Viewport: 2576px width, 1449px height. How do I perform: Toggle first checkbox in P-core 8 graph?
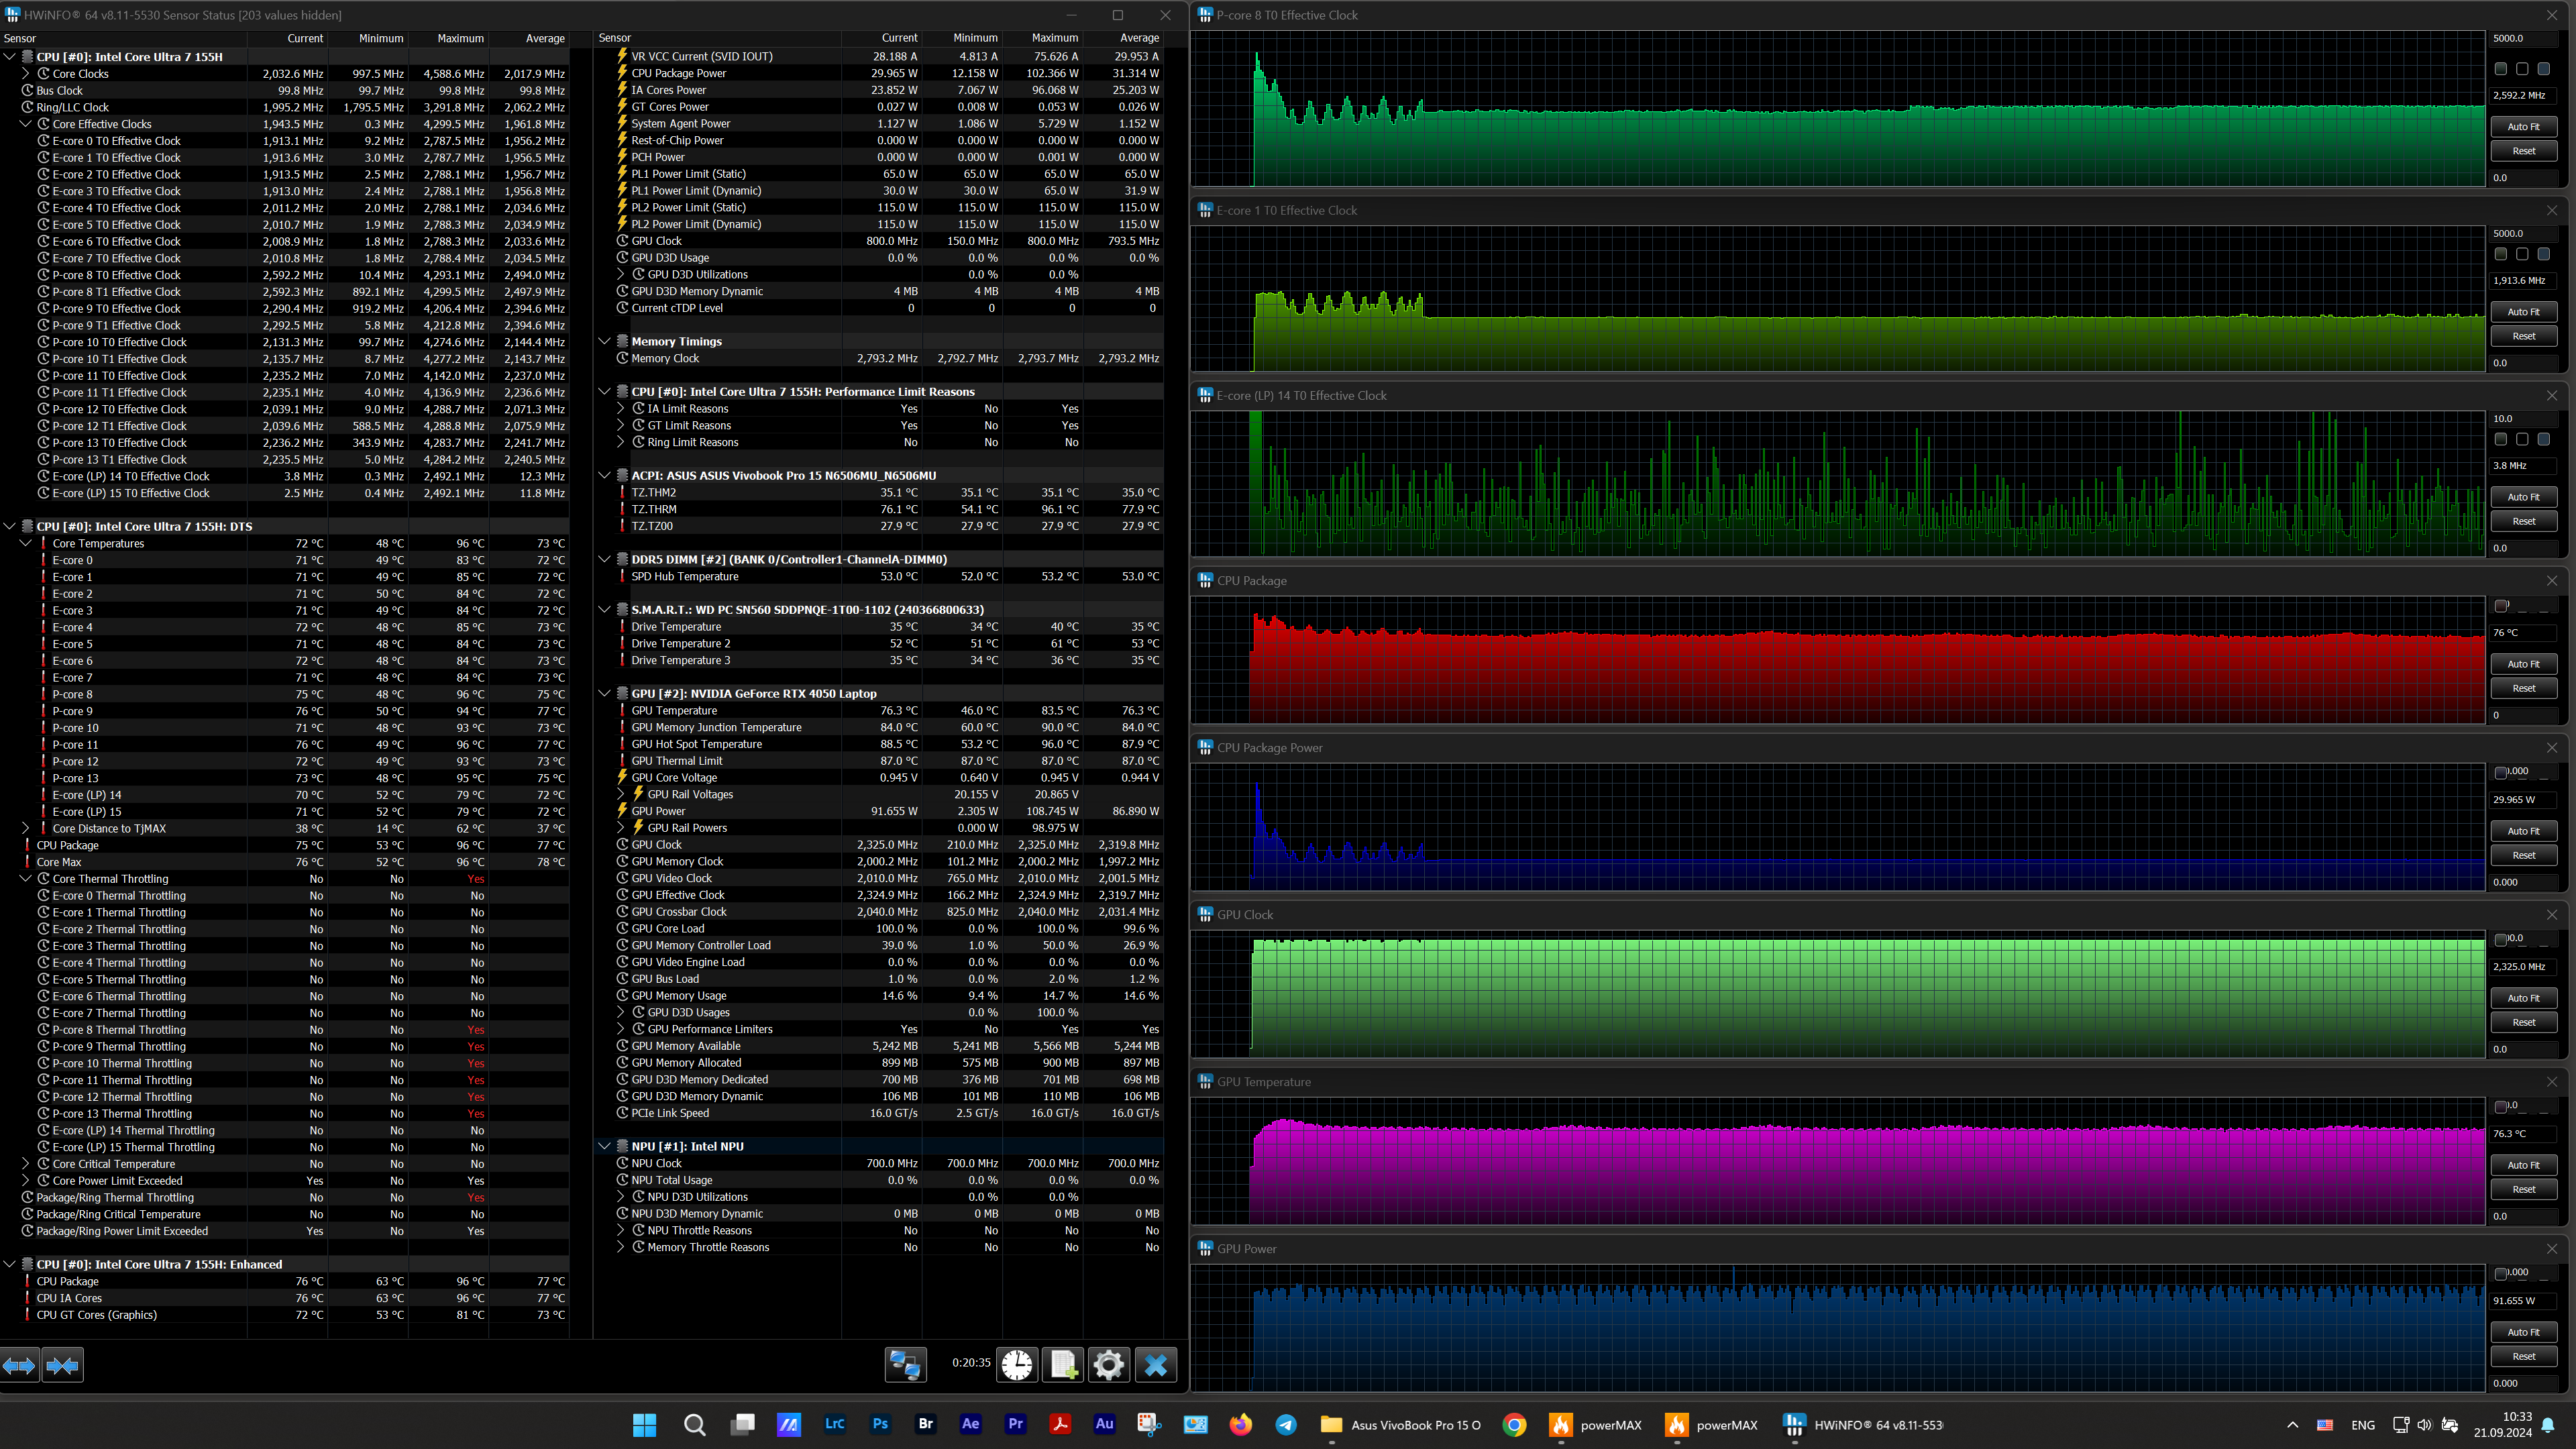(x=2501, y=69)
